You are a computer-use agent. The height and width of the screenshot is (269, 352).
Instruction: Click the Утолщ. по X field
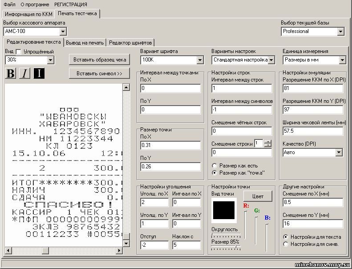pos(154,202)
